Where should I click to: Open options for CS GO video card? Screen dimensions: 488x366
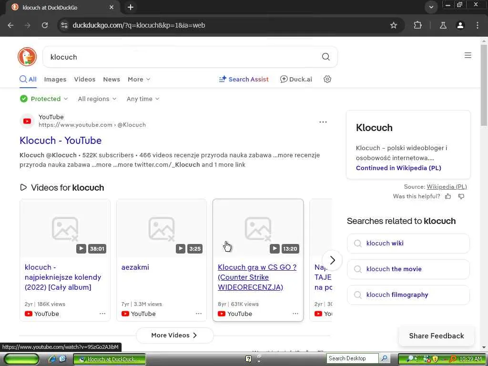[x=295, y=314]
